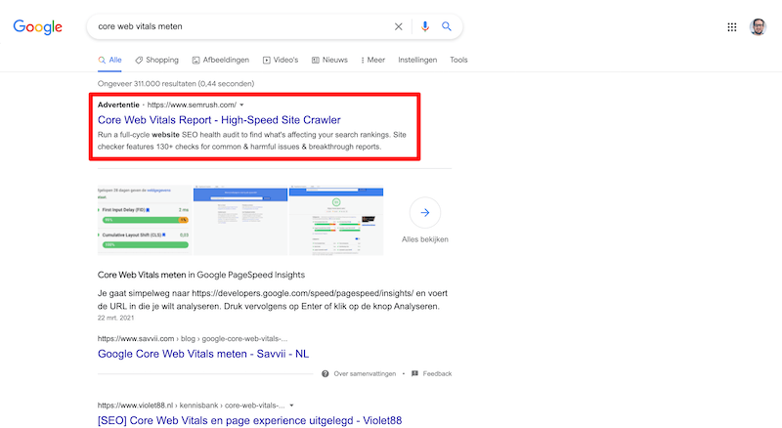The image size is (782, 428).
Task: Open the Nieuws tab
Action: coord(329,60)
